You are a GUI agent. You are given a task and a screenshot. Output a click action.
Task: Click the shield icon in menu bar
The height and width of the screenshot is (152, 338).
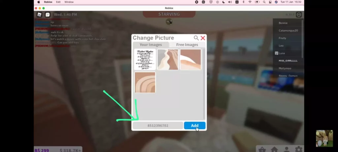211,2
